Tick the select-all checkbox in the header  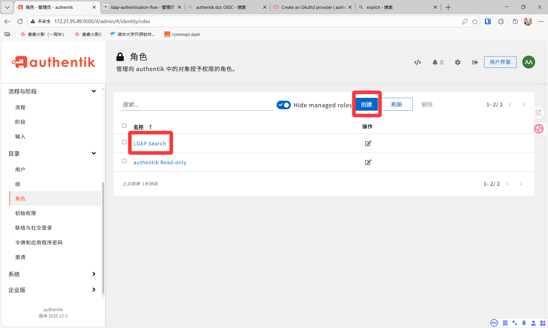click(124, 126)
